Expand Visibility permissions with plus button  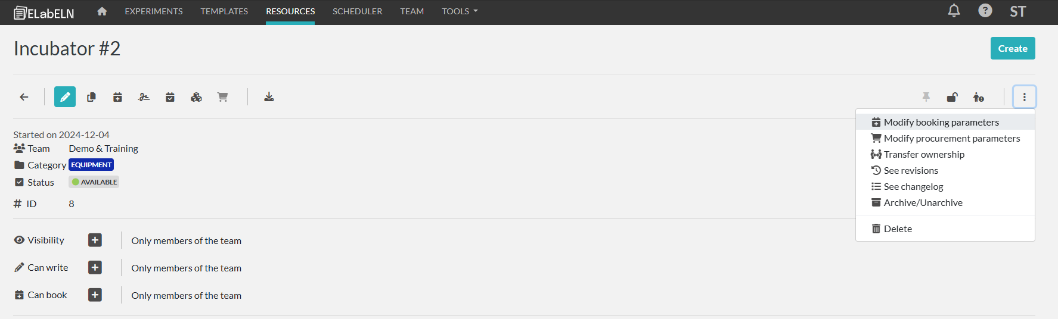(x=95, y=240)
